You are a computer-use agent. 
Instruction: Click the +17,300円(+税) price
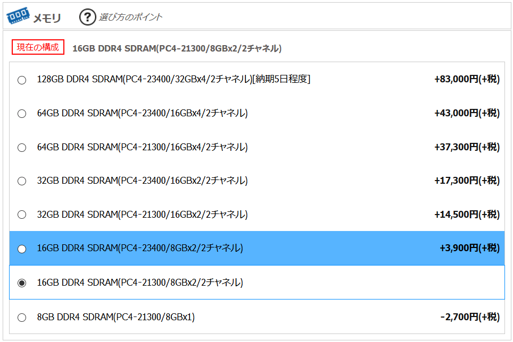pyautogui.click(x=467, y=181)
